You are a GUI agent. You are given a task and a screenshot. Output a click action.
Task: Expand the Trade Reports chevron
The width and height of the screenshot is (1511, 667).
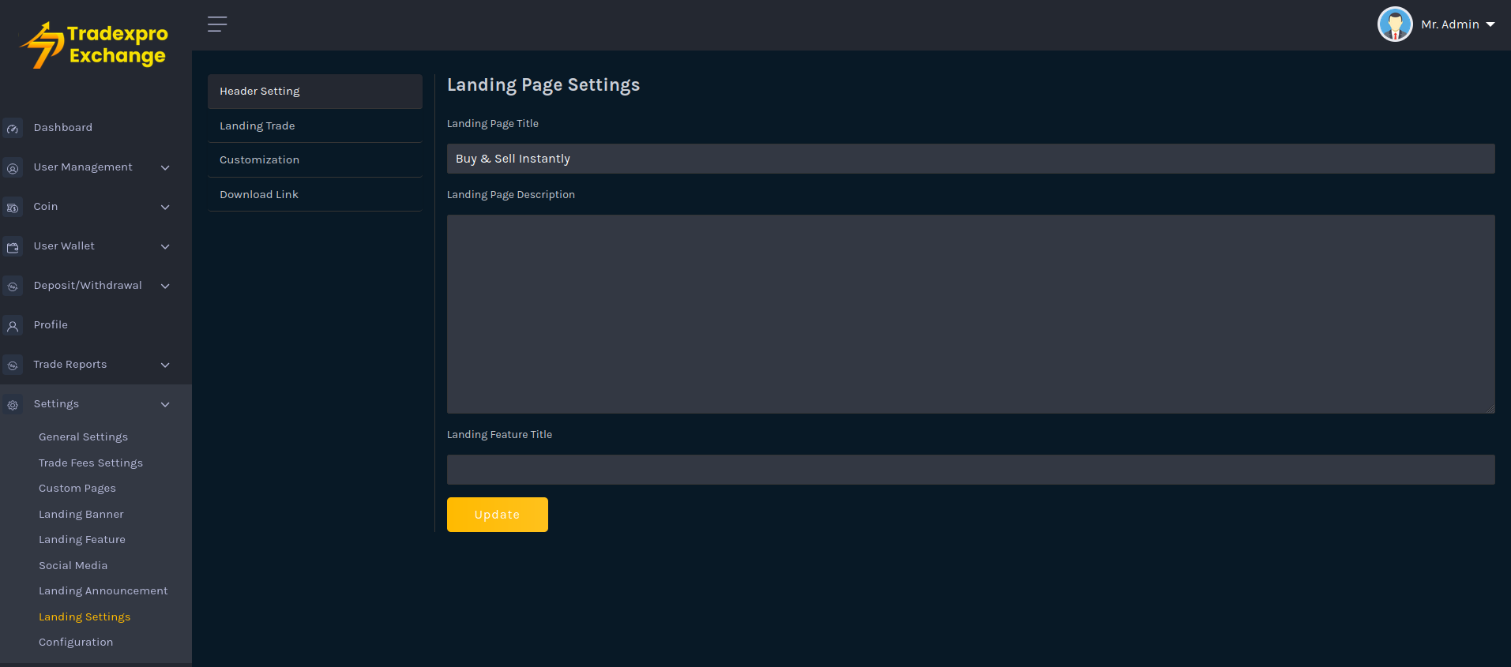coord(165,365)
